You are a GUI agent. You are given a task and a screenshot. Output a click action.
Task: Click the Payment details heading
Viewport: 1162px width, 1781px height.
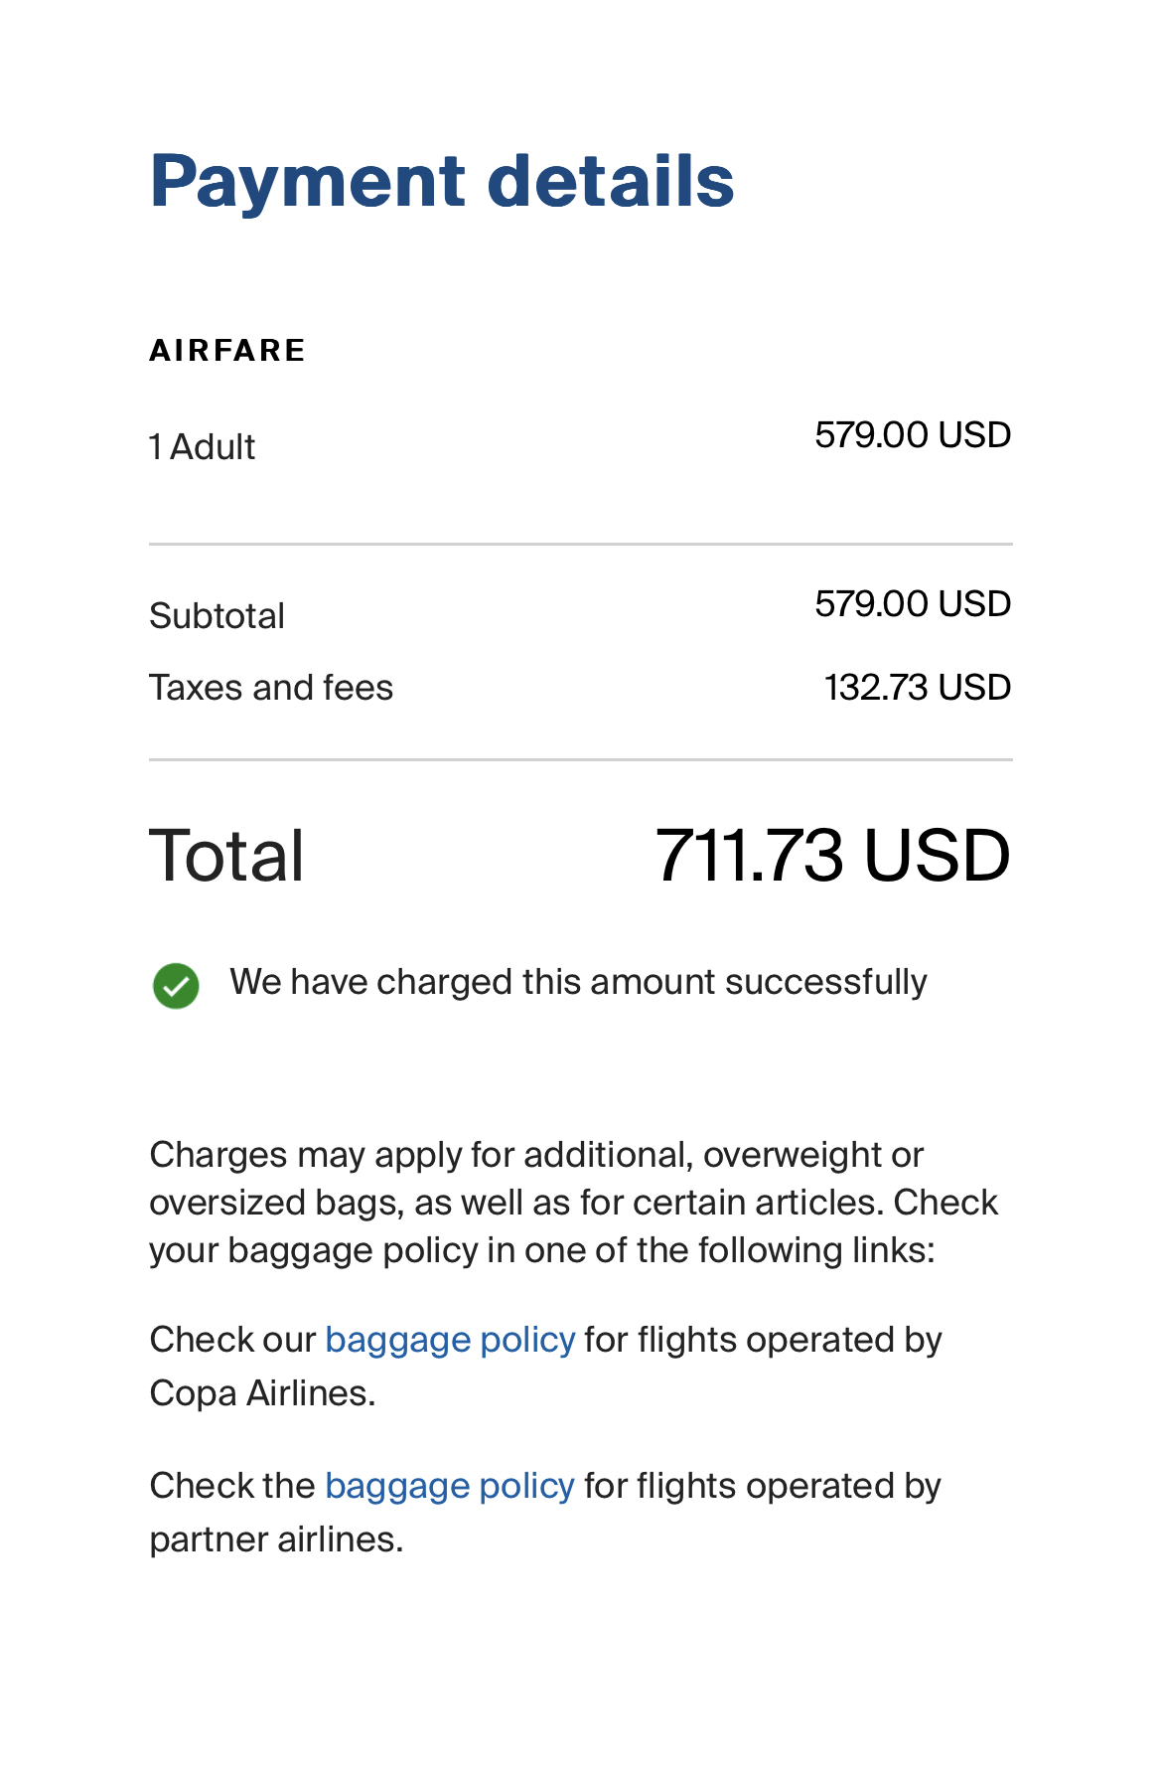(x=442, y=183)
